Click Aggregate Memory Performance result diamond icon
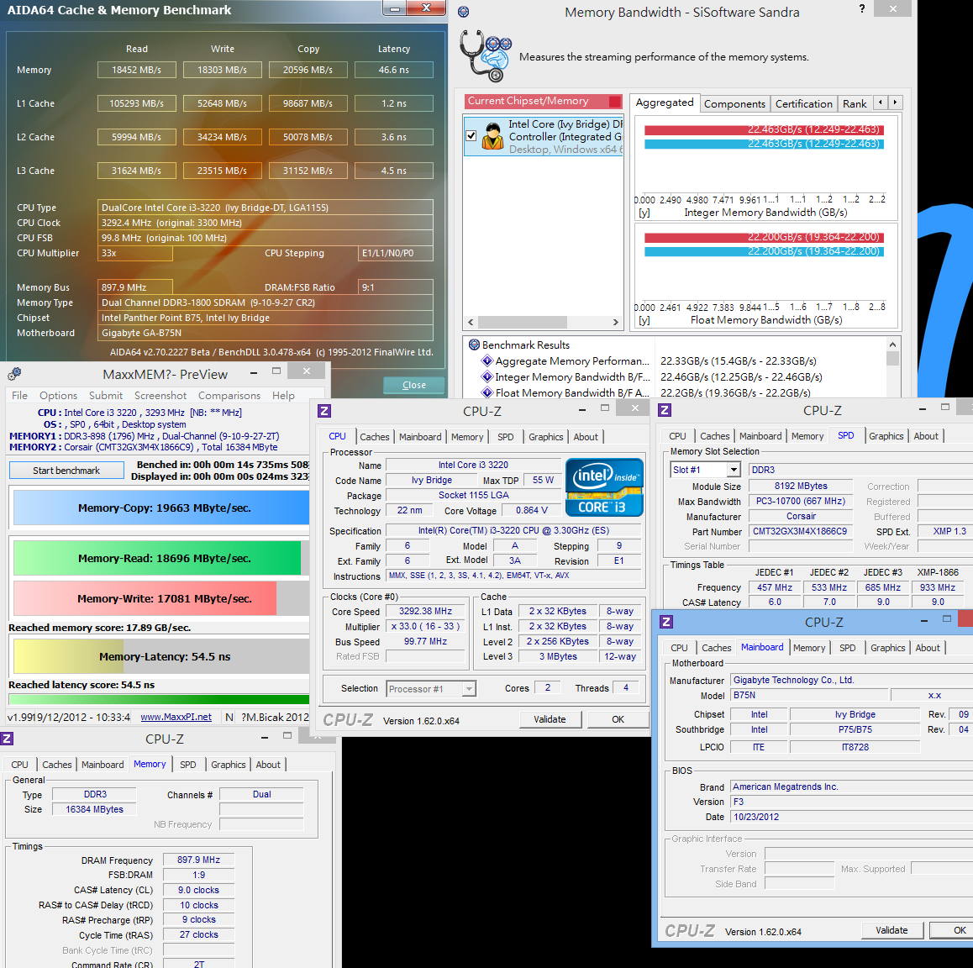 click(487, 361)
